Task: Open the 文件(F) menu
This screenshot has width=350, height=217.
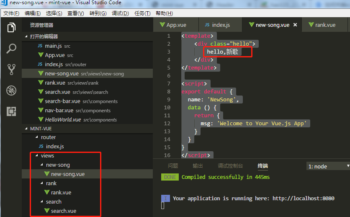Action: tap(11, 13)
